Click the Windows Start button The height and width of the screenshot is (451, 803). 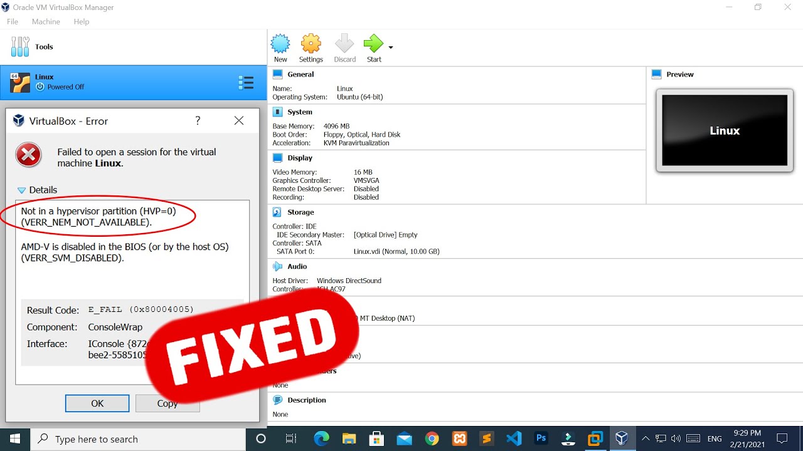tap(15, 438)
